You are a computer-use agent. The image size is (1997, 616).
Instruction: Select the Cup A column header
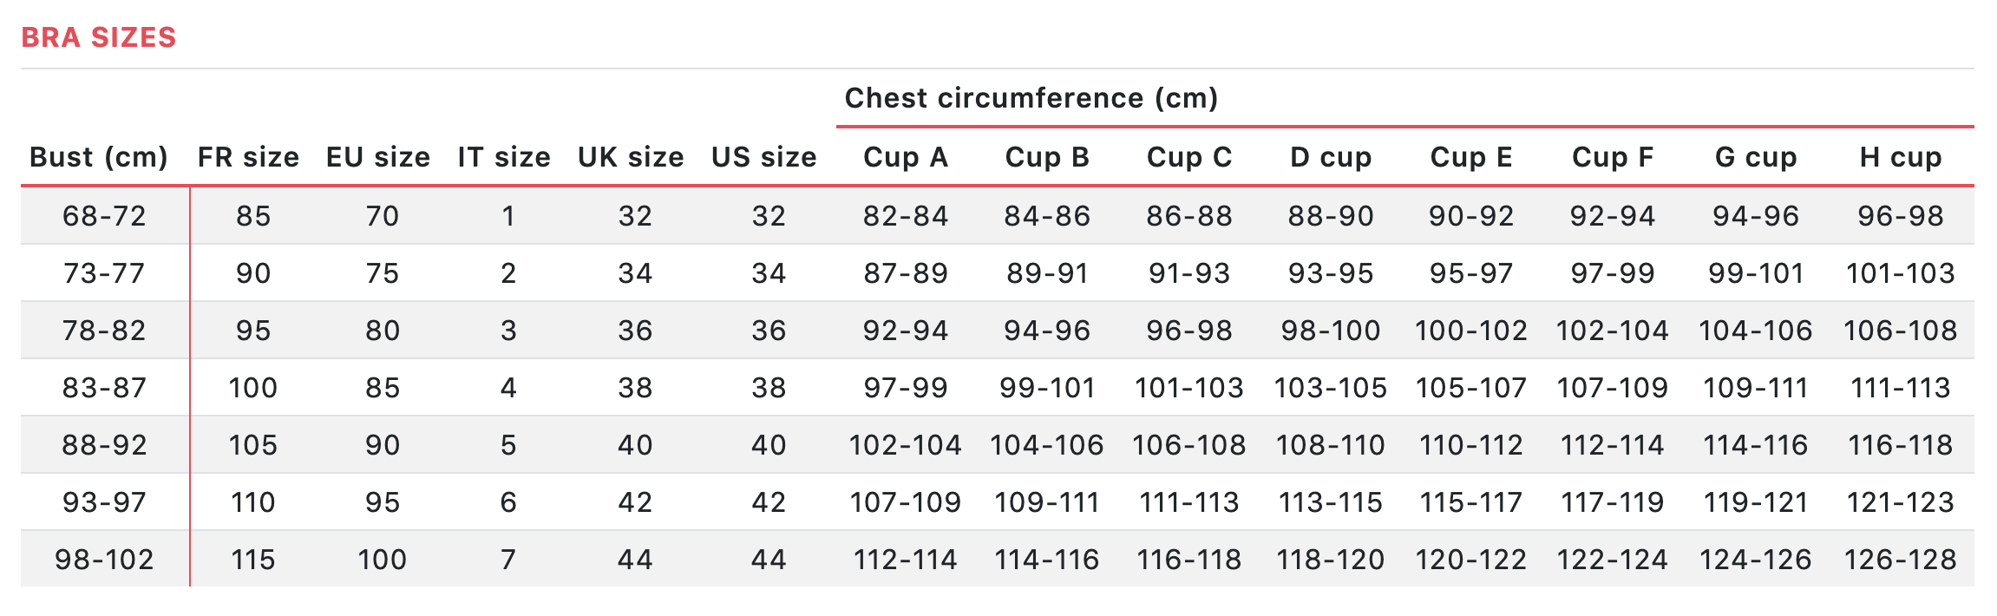906,157
